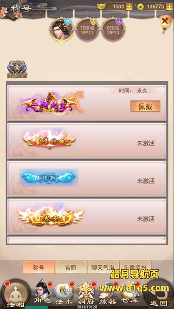Switch to the 称号 tab
Image resolution: width=174 pixels, height=309 pixels.
(x=39, y=267)
